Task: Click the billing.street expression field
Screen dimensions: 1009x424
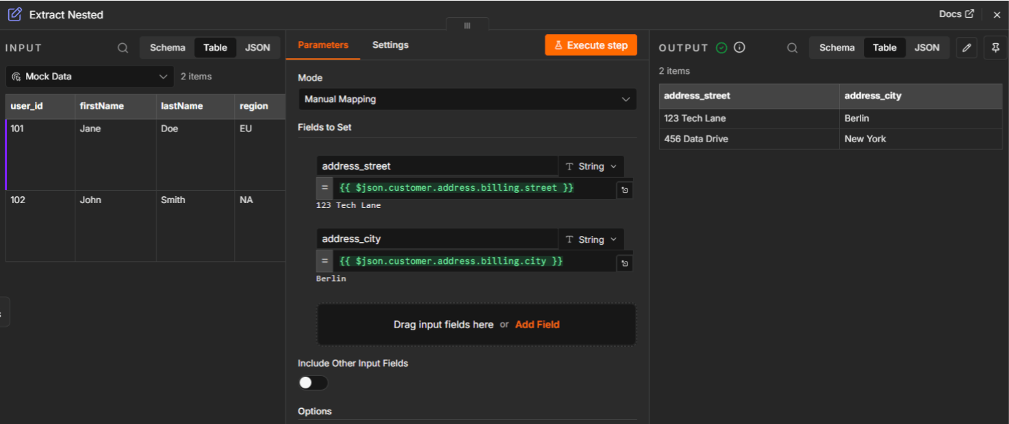Action: [474, 188]
